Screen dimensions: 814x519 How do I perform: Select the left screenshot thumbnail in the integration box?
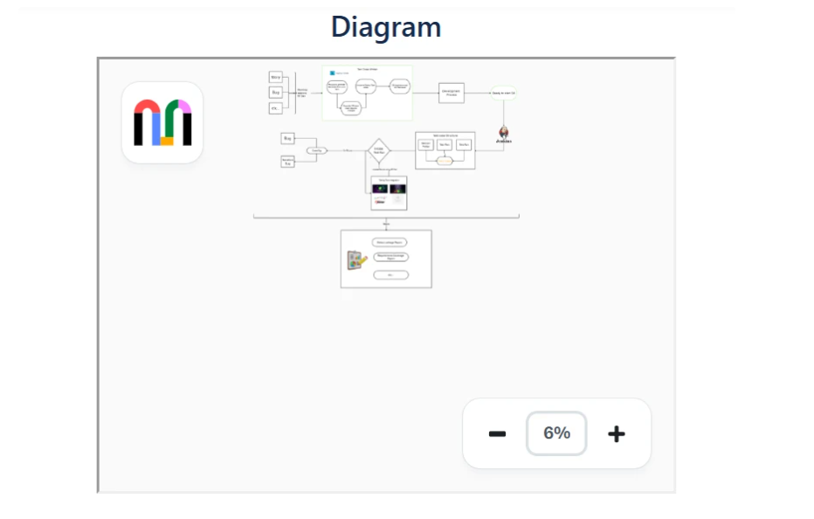point(380,189)
